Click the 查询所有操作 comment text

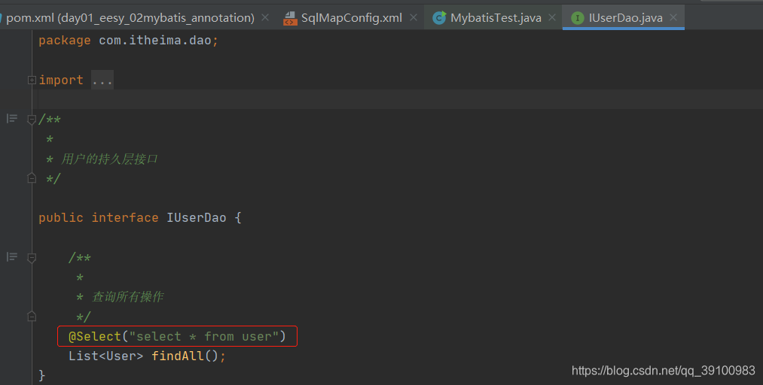[x=128, y=297]
